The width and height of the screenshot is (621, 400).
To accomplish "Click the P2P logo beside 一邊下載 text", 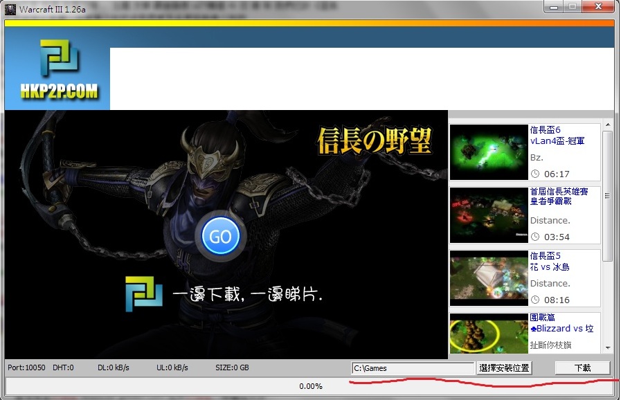I will (143, 293).
